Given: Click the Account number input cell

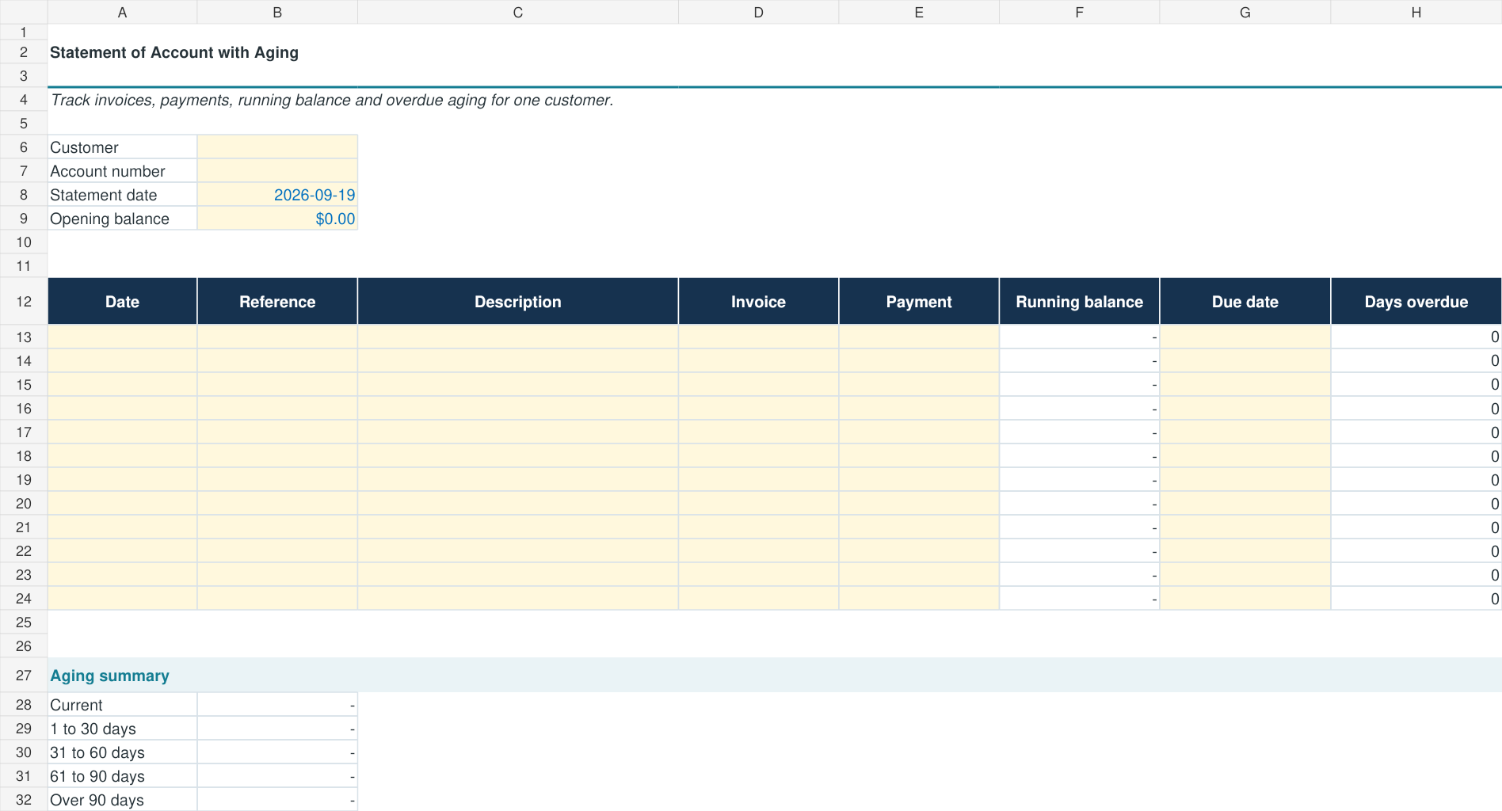Looking at the screenshot, I should pyautogui.click(x=277, y=171).
